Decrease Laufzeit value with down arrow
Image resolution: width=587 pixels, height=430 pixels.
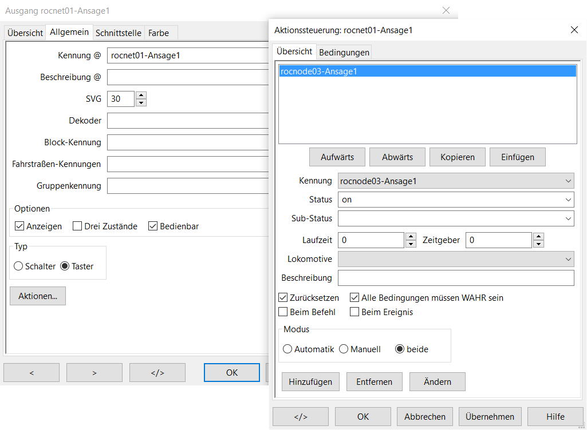pyautogui.click(x=411, y=244)
